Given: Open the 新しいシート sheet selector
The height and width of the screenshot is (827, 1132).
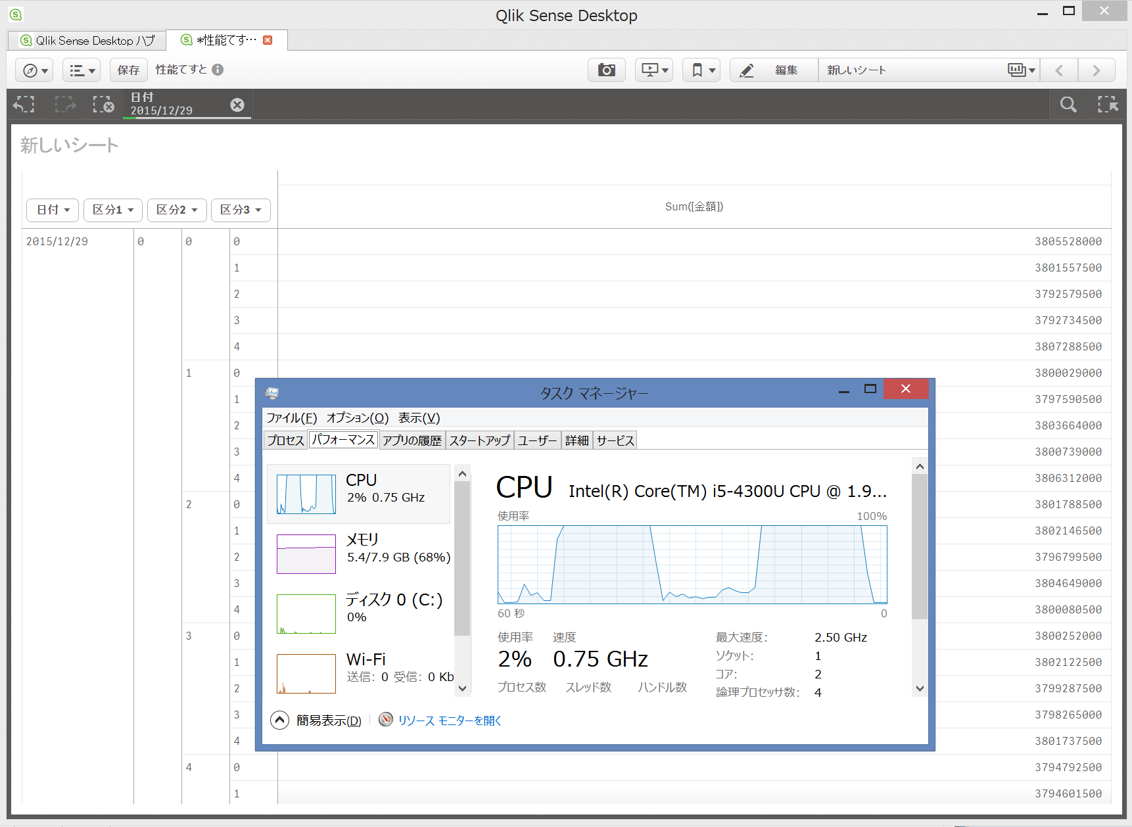Looking at the screenshot, I should [x=930, y=70].
